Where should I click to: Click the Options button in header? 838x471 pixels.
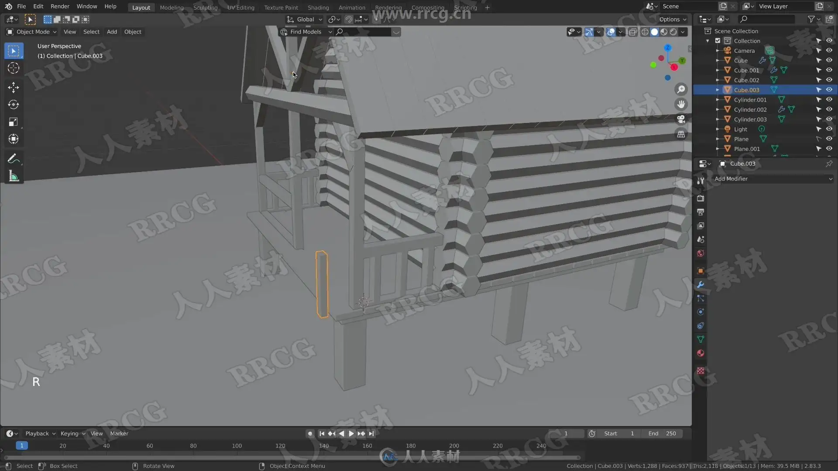click(x=672, y=19)
